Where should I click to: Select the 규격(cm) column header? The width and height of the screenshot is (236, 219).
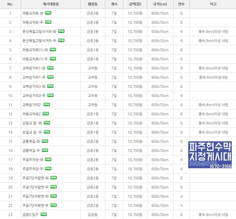160,4
